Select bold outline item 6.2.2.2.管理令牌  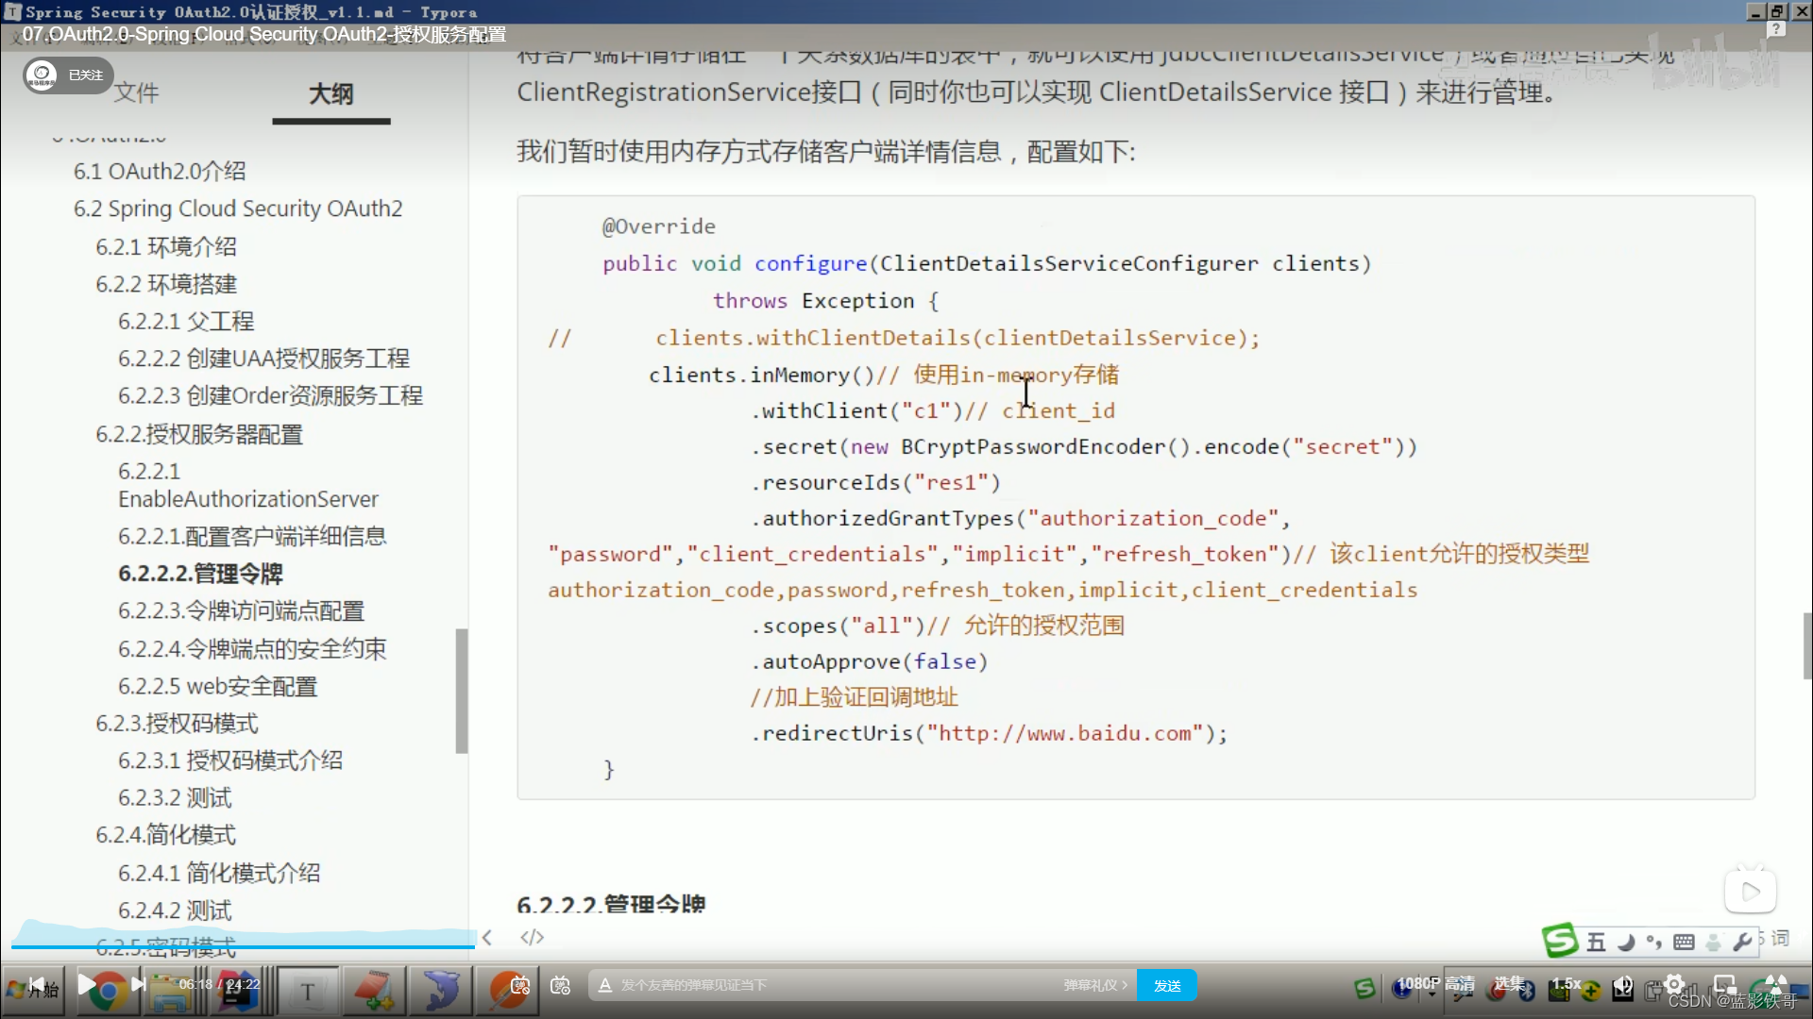coord(200,574)
